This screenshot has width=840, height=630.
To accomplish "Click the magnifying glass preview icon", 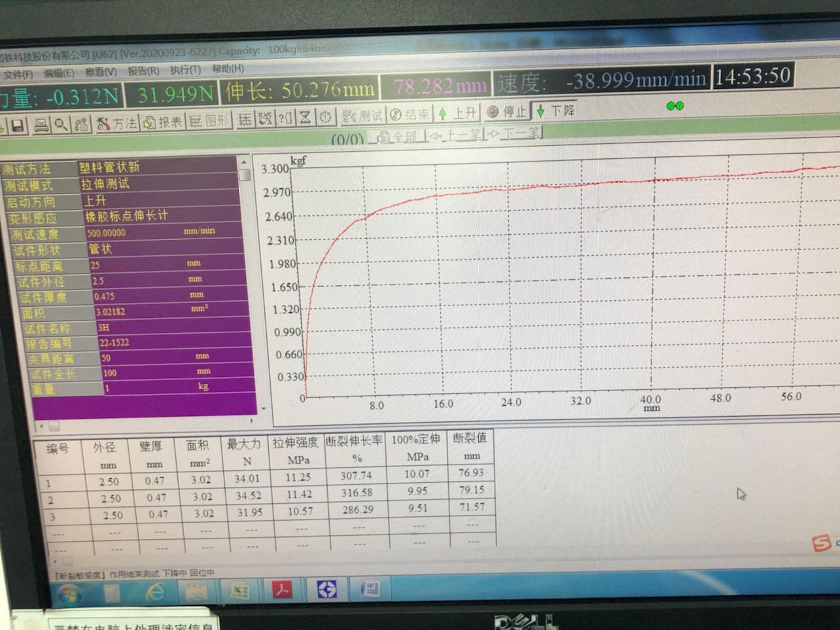I will click(61, 124).
